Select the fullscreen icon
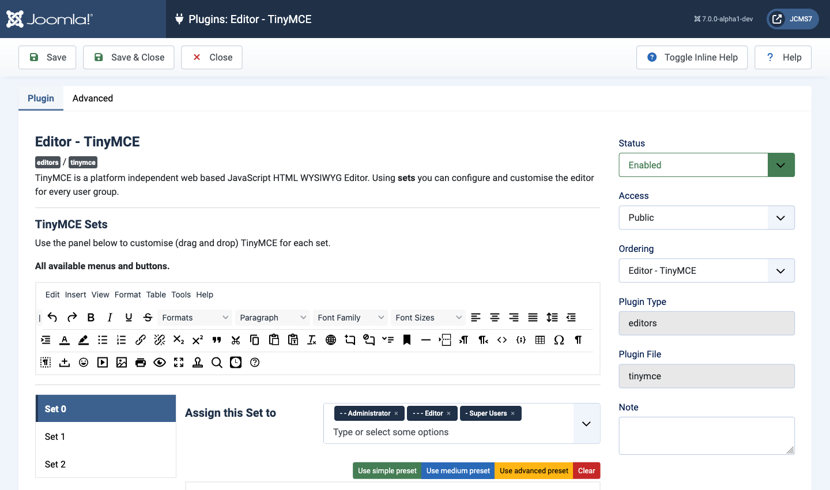Screen dimensions: 830x490 (179, 362)
